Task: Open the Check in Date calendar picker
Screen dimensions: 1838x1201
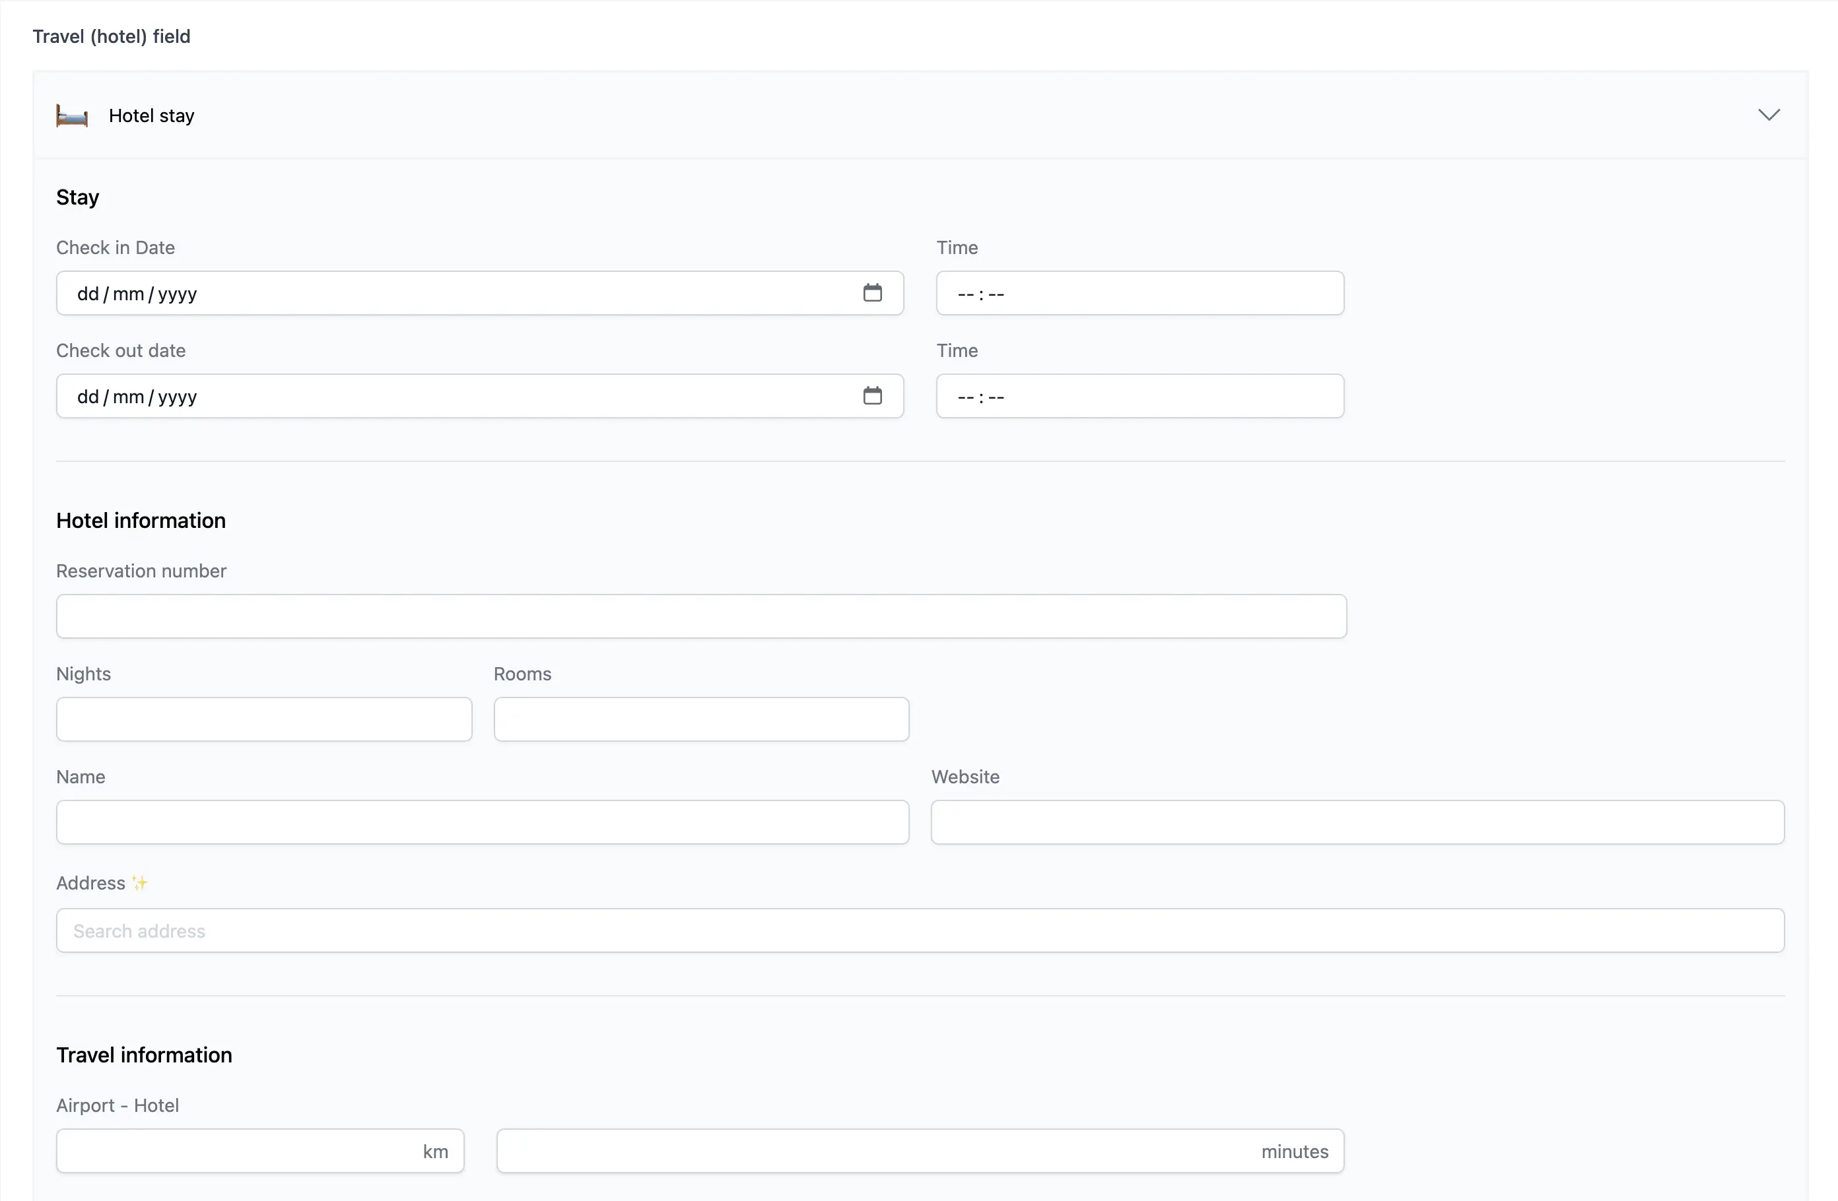Action: coord(872,293)
